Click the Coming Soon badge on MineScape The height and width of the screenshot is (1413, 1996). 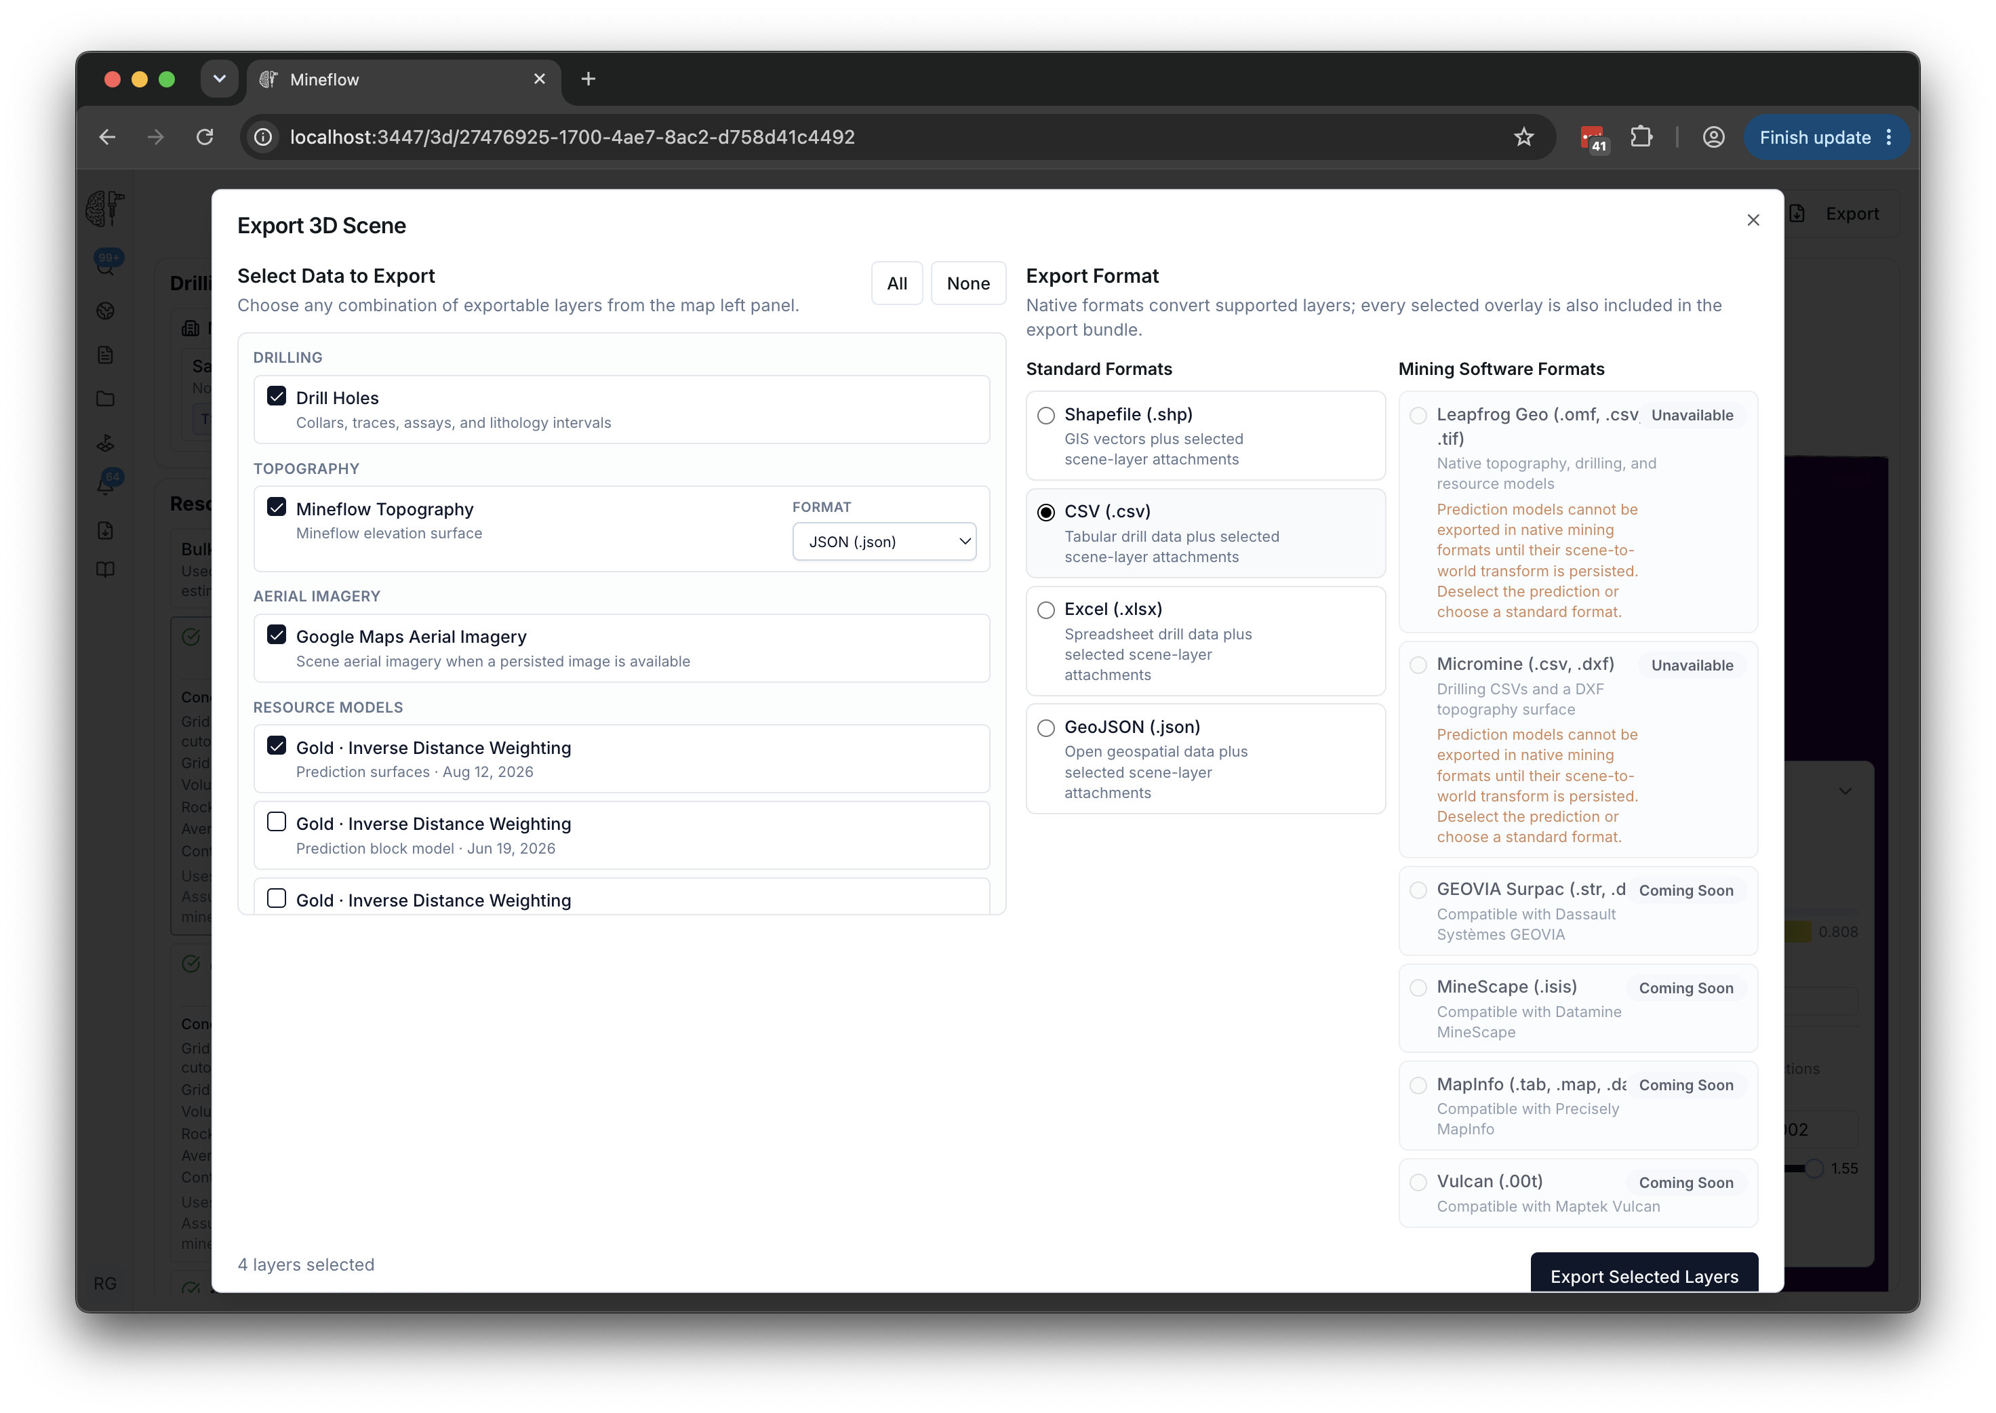1686,989
